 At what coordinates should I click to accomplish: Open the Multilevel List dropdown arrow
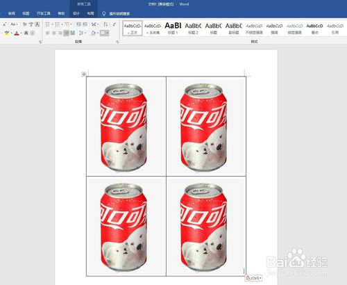[x=71, y=24]
